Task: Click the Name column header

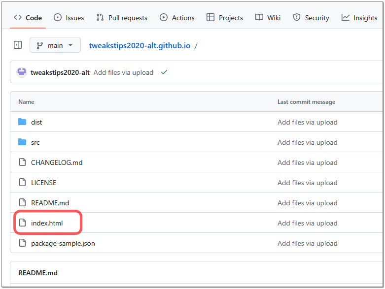Action: coord(26,102)
